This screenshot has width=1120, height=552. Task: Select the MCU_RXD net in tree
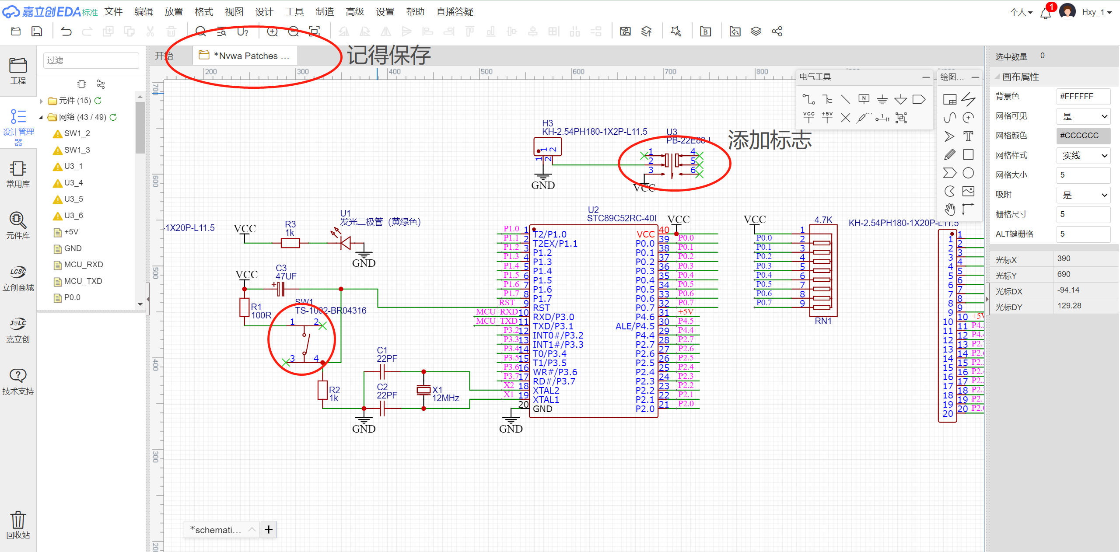(x=83, y=265)
